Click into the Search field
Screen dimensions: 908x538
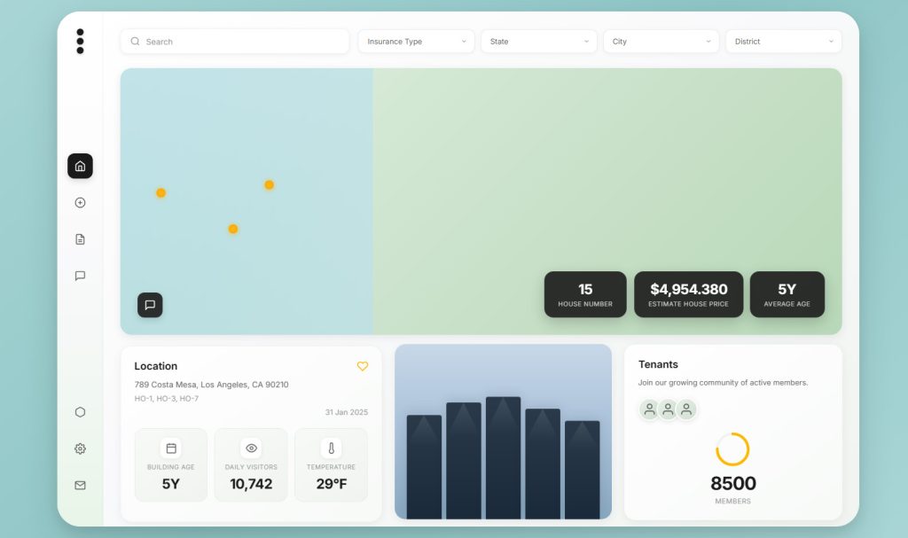click(x=234, y=42)
